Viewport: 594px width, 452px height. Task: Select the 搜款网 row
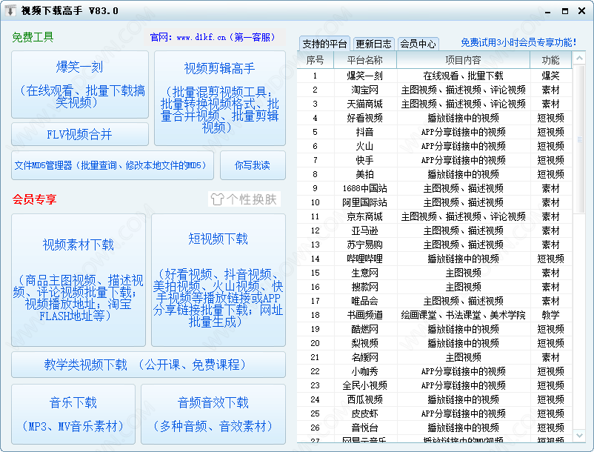click(435, 287)
